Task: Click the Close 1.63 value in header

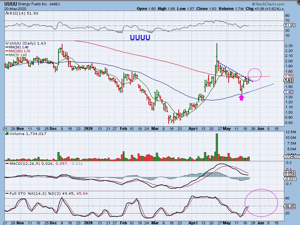Action: point(206,9)
